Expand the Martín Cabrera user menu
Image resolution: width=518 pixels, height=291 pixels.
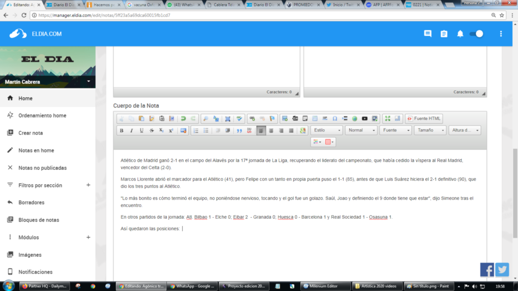pyautogui.click(x=88, y=81)
